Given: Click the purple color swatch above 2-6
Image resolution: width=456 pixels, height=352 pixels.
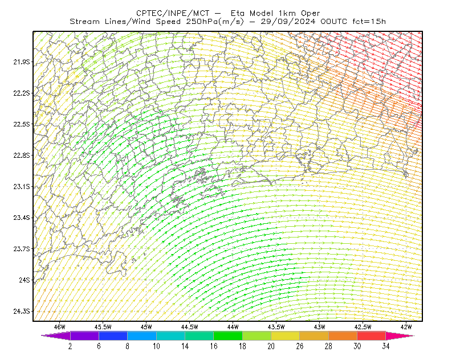Looking at the screenshot, I should pos(84,335).
